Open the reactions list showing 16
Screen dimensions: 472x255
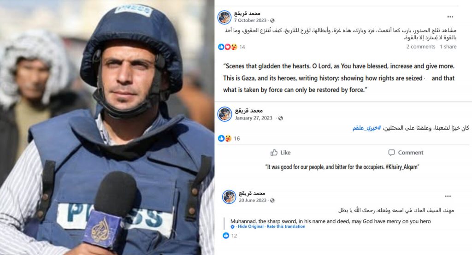tap(229, 138)
